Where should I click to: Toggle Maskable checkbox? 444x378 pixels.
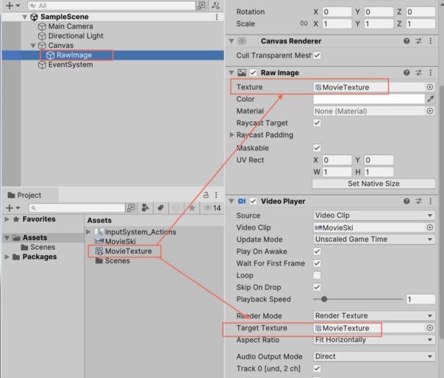tap(317, 148)
